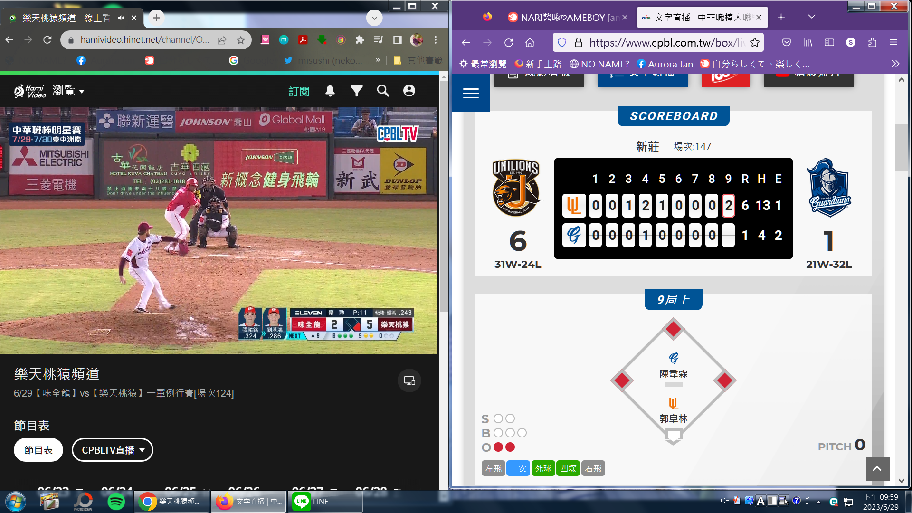Open new tab in Chrome

point(156,18)
